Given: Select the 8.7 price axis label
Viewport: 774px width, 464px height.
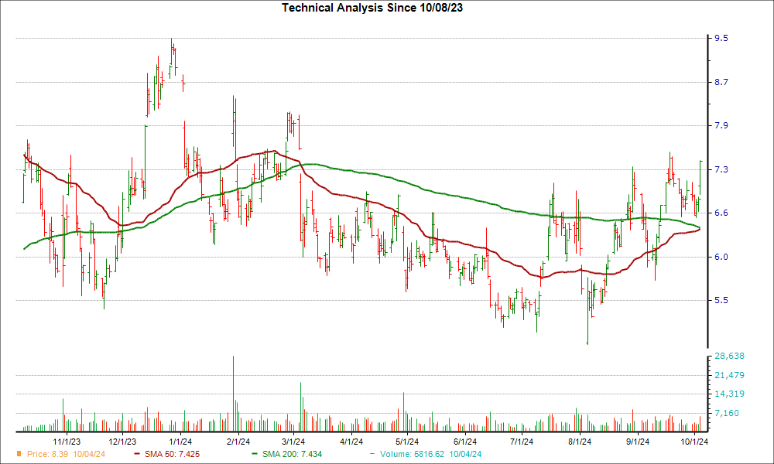Looking at the screenshot, I should [x=721, y=82].
